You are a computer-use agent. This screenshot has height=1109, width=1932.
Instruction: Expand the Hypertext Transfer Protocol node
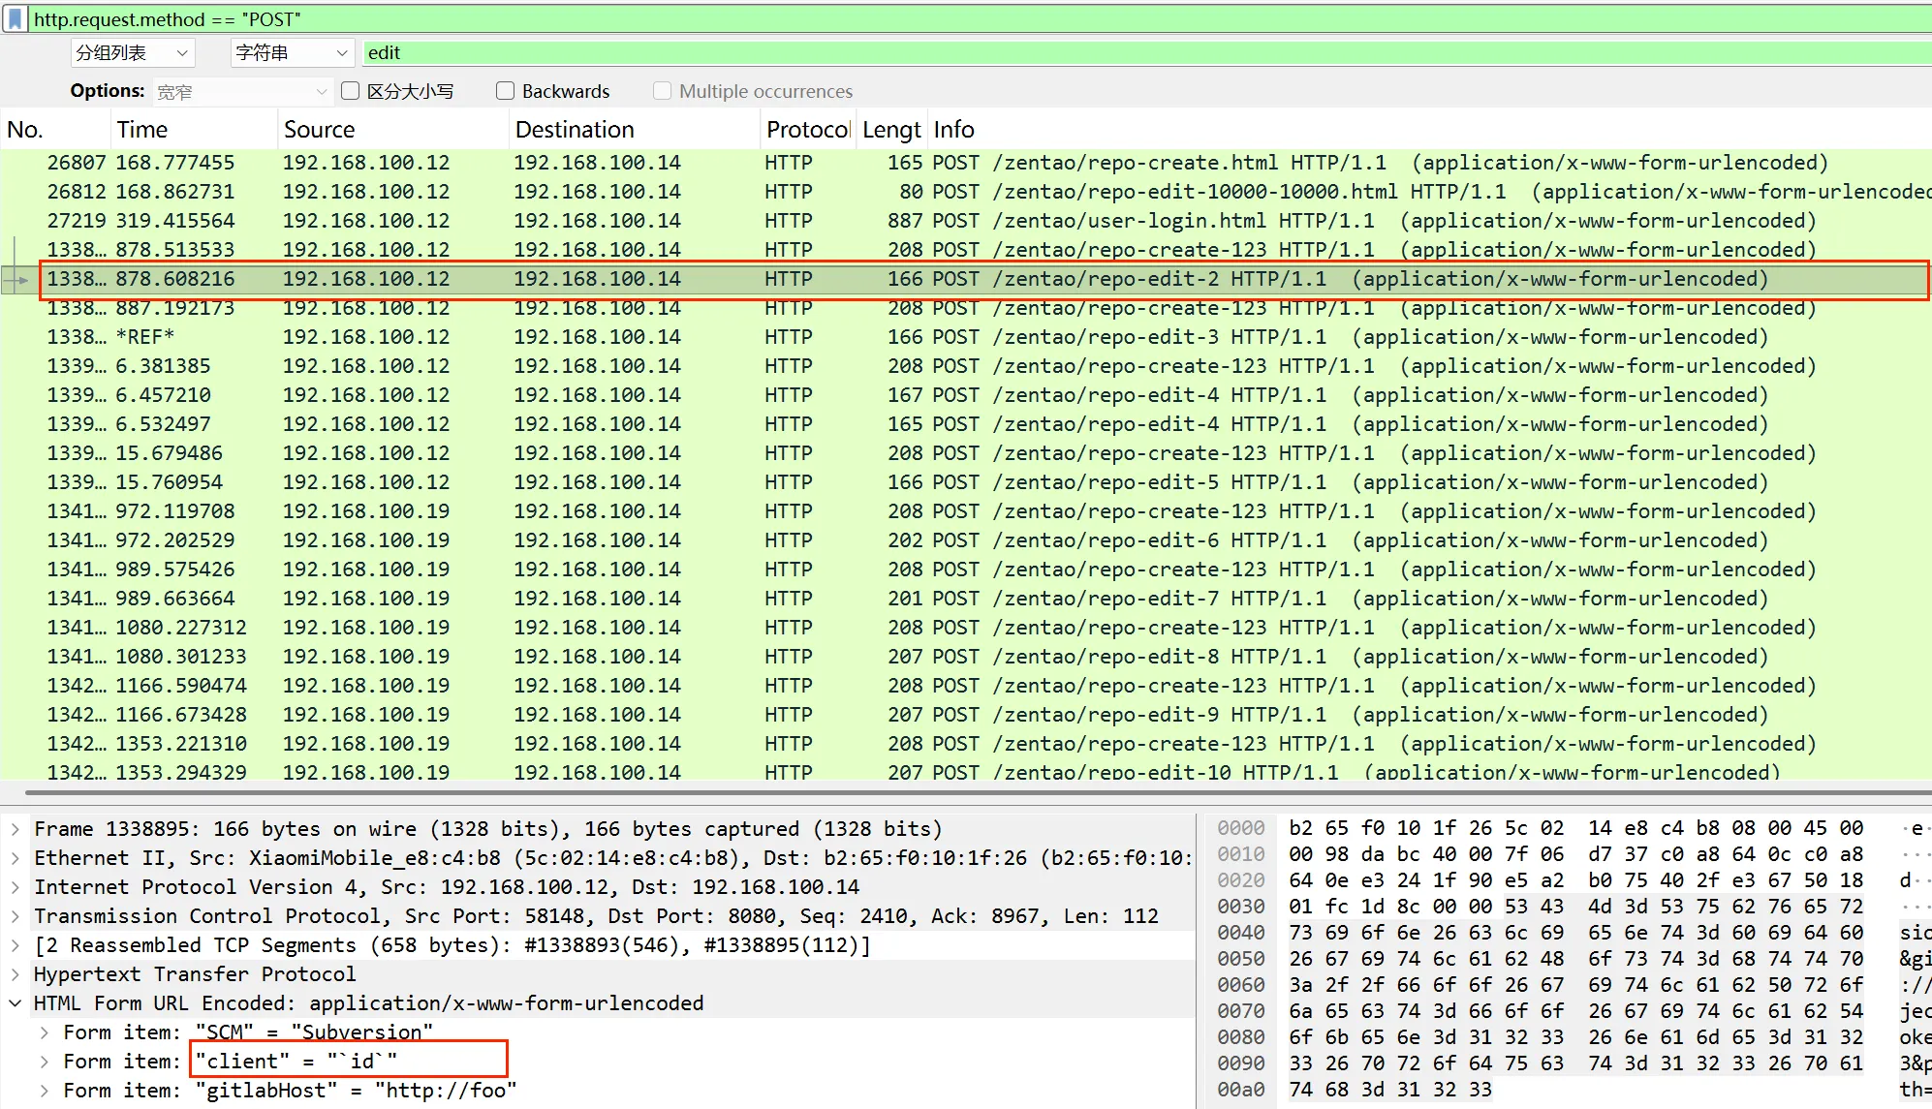pos(16,974)
